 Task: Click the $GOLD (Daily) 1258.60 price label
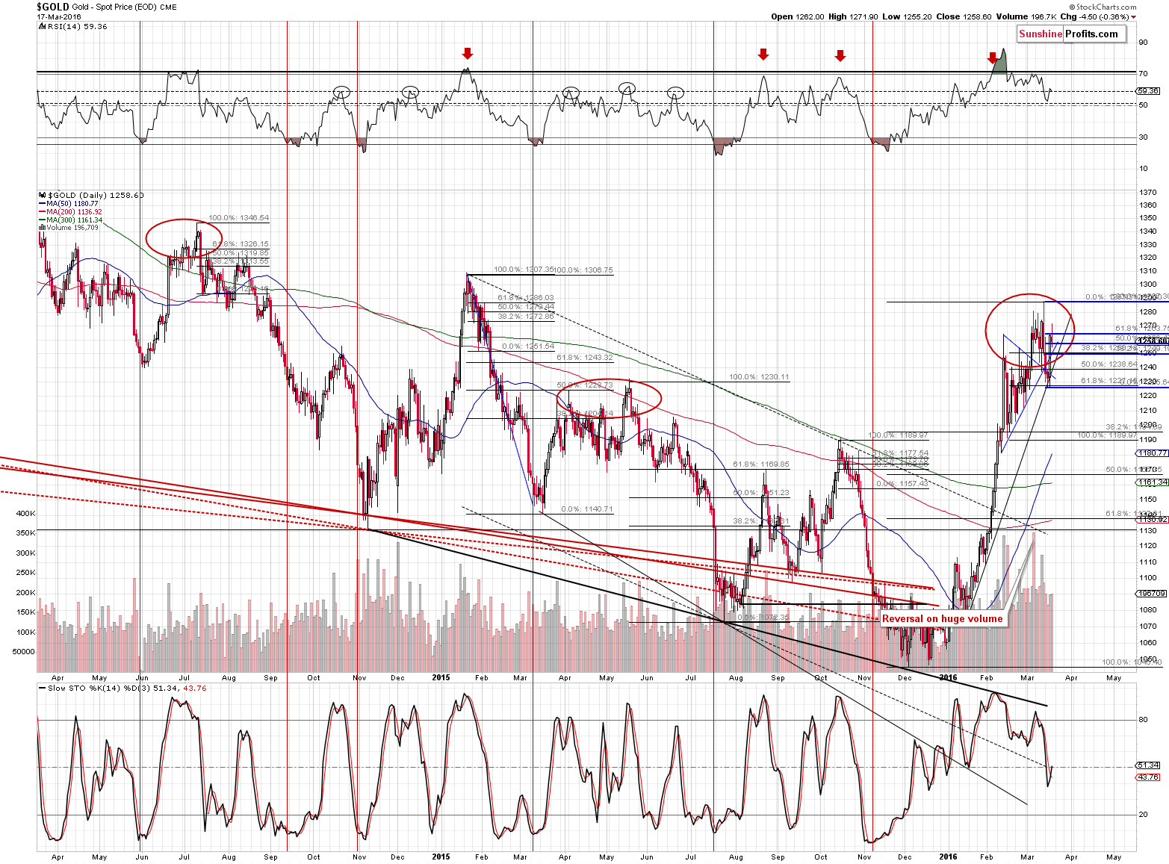coord(90,195)
